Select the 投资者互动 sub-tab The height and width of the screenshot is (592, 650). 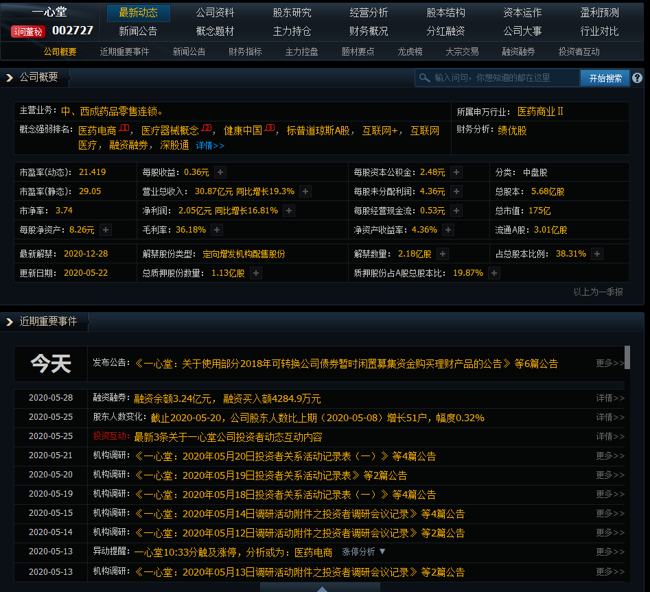(579, 51)
